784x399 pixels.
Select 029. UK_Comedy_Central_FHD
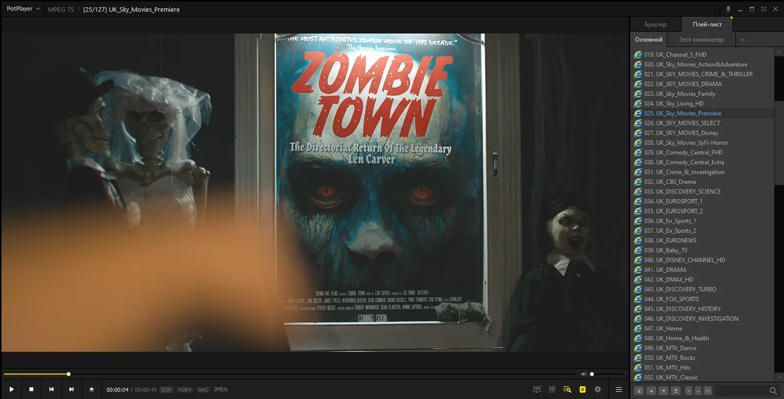(x=703, y=153)
